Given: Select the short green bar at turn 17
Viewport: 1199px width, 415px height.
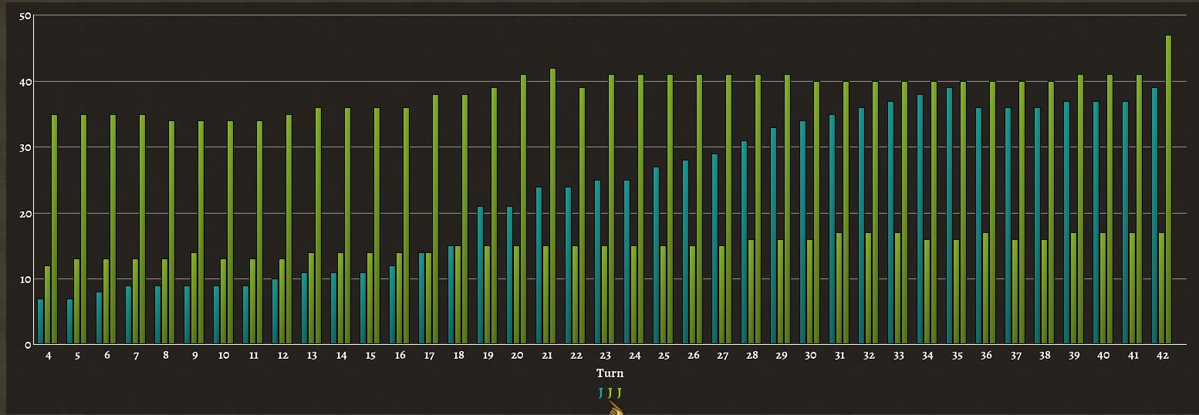Looking at the screenshot, I should pos(429,298).
